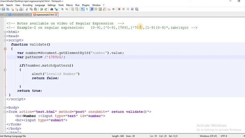Viewport: 245px width, 138px height.
Task: Open the Tools menu
Action: pyautogui.click(x=61, y=5)
